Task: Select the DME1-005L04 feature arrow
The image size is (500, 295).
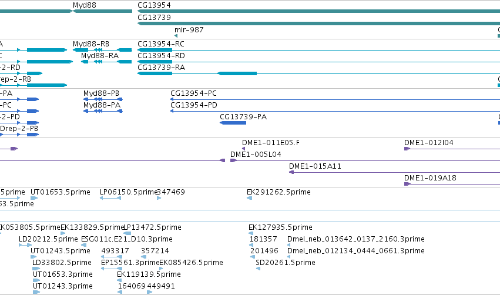Action: click(x=233, y=160)
